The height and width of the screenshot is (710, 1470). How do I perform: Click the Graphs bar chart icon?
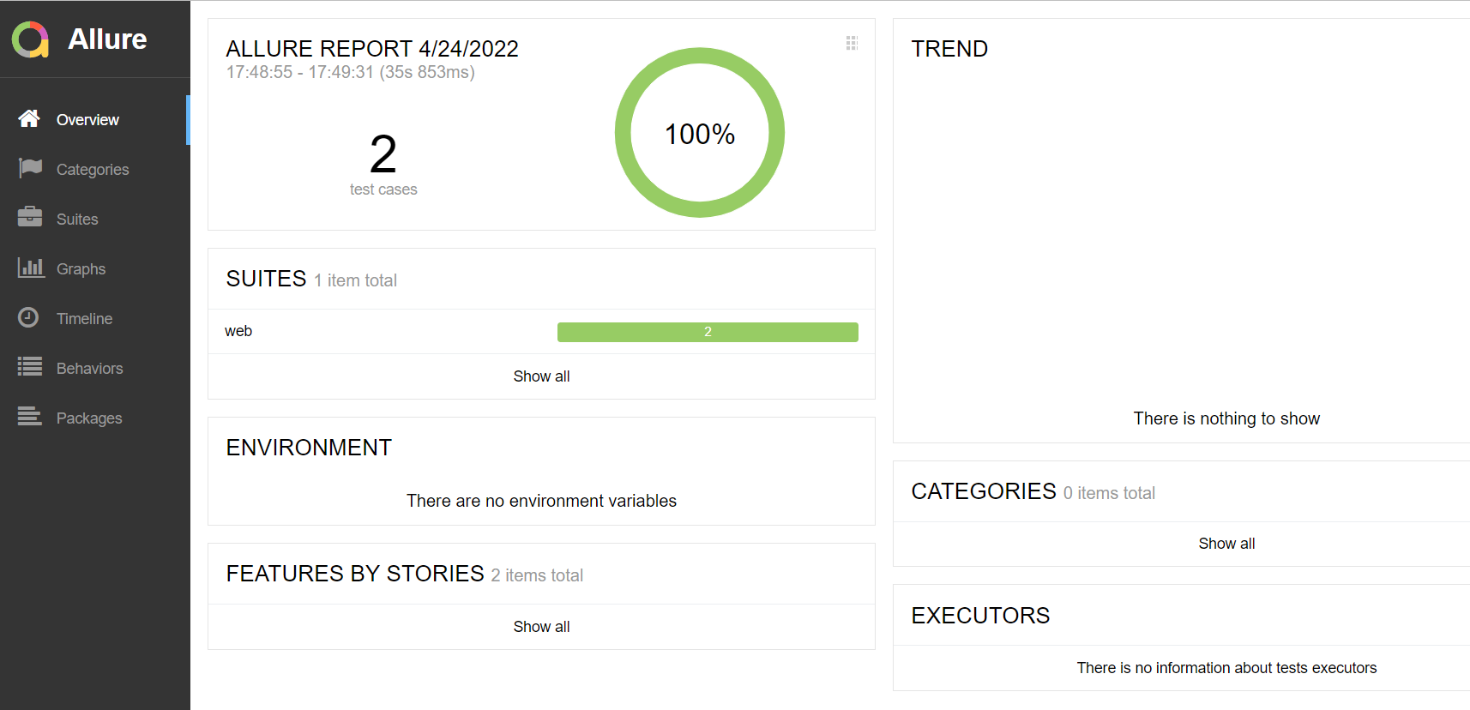coord(31,268)
